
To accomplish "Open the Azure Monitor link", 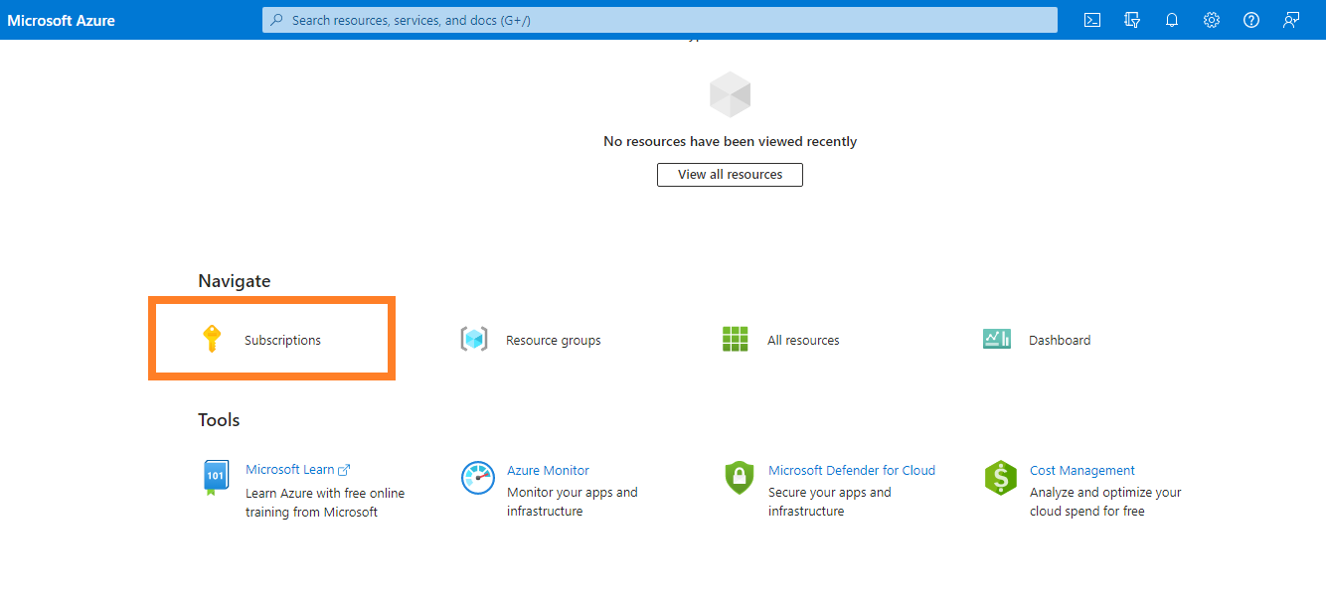I will coord(548,471).
